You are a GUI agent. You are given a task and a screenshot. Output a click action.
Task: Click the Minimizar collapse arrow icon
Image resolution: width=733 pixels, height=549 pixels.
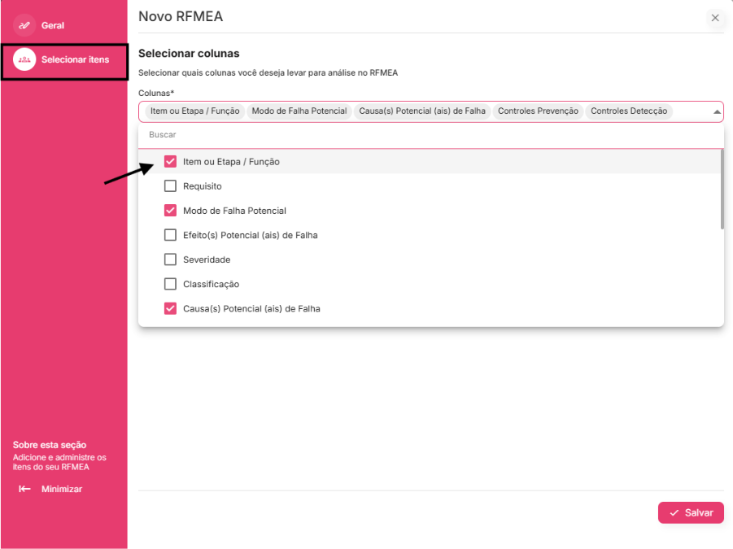coord(24,489)
